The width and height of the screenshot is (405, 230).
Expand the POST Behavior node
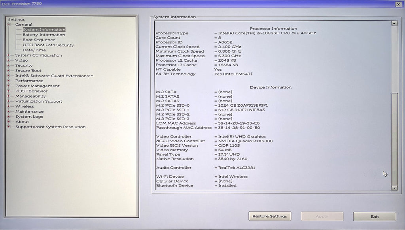point(9,91)
